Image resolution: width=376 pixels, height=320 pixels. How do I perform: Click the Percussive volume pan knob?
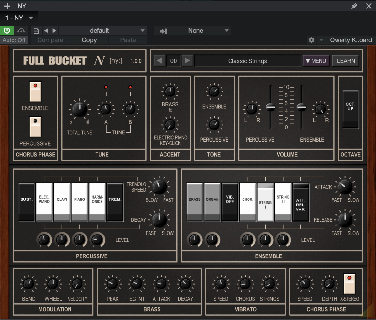click(252, 109)
